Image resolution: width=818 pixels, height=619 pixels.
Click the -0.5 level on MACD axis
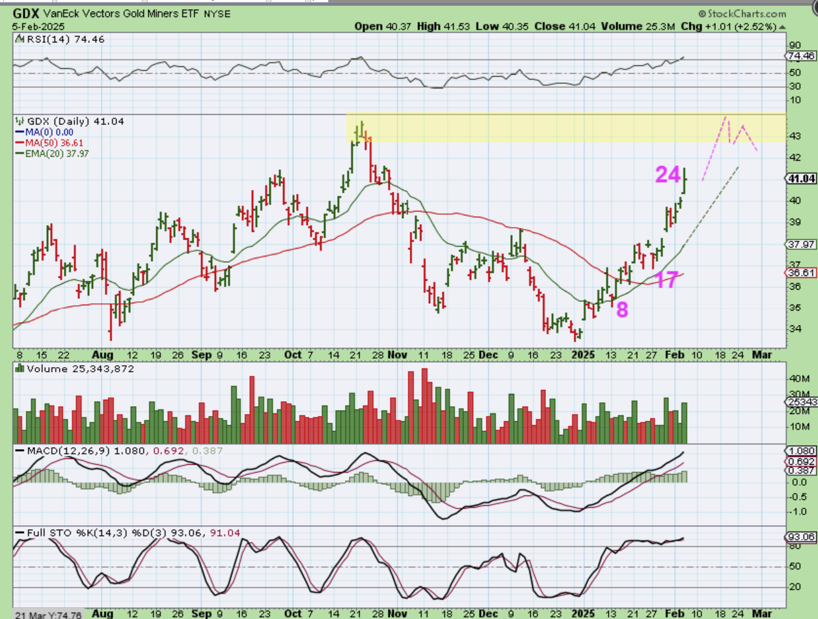(x=798, y=497)
